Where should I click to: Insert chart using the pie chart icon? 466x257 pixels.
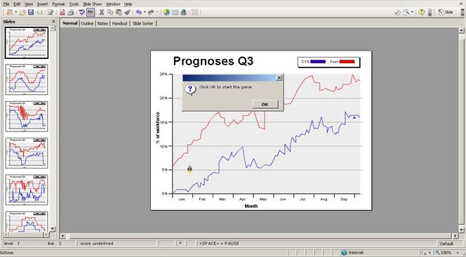tap(166, 12)
